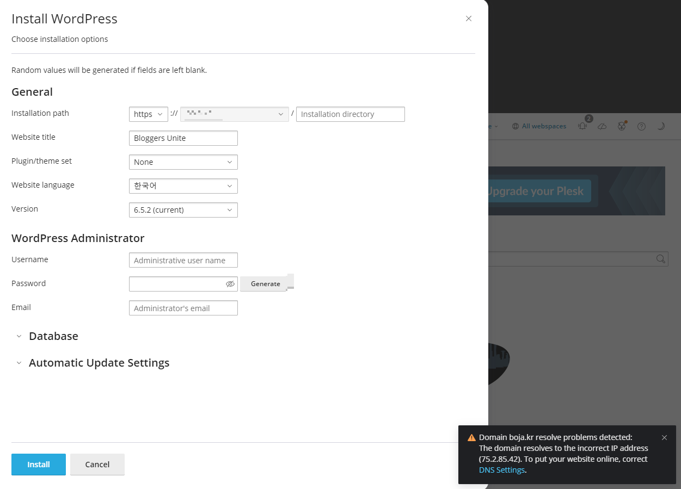Open the https protocol dropdown
Viewport: 681px width, 489px height.
point(149,114)
